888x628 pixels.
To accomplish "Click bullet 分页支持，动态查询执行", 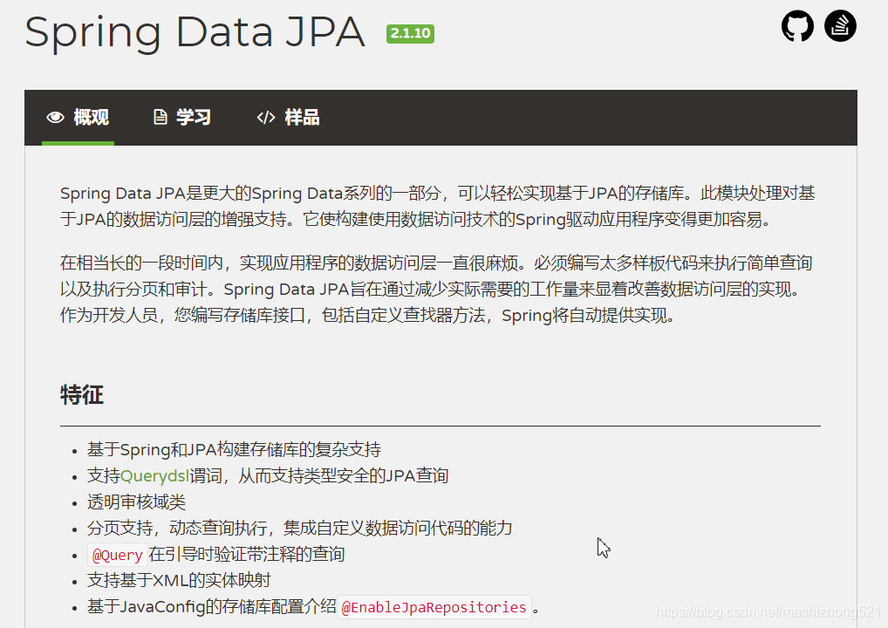I will 299,528.
